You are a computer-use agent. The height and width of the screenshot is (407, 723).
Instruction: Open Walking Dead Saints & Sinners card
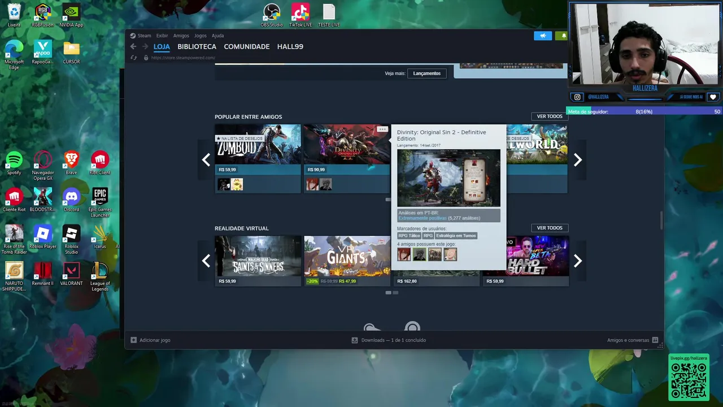[x=258, y=261]
